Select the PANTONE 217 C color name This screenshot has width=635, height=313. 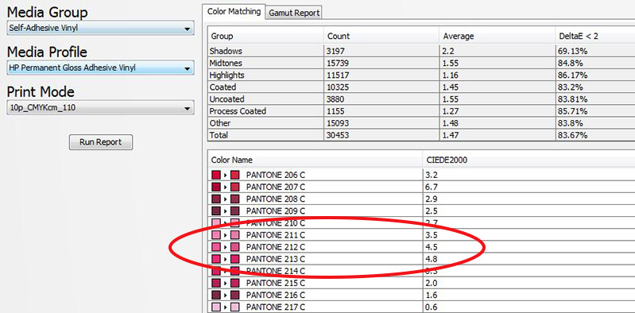(276, 307)
